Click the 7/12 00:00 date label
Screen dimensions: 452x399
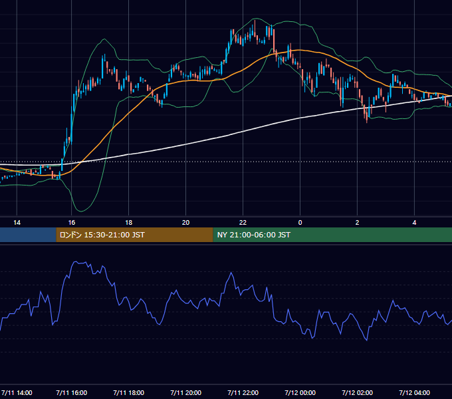tap(300, 392)
